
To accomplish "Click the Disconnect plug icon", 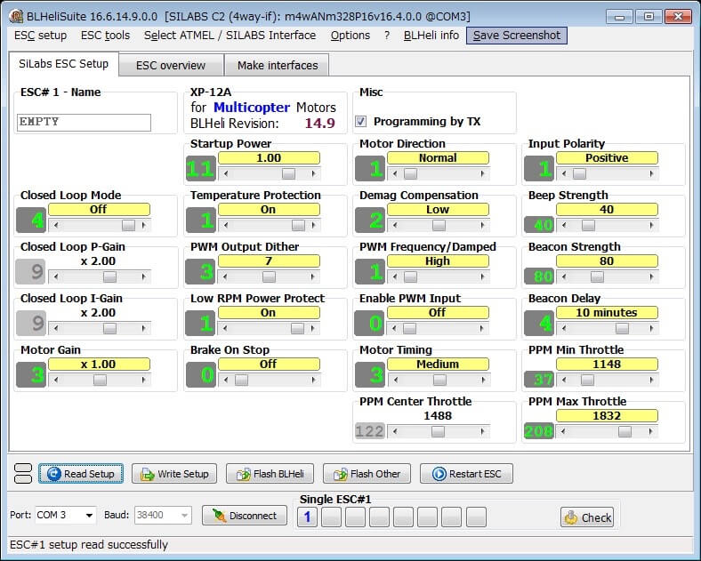I will (219, 516).
